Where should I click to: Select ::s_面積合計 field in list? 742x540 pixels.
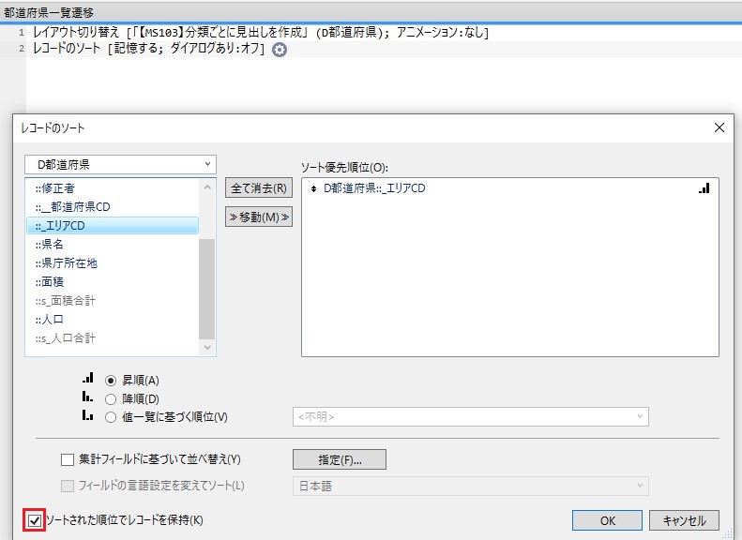(113, 301)
